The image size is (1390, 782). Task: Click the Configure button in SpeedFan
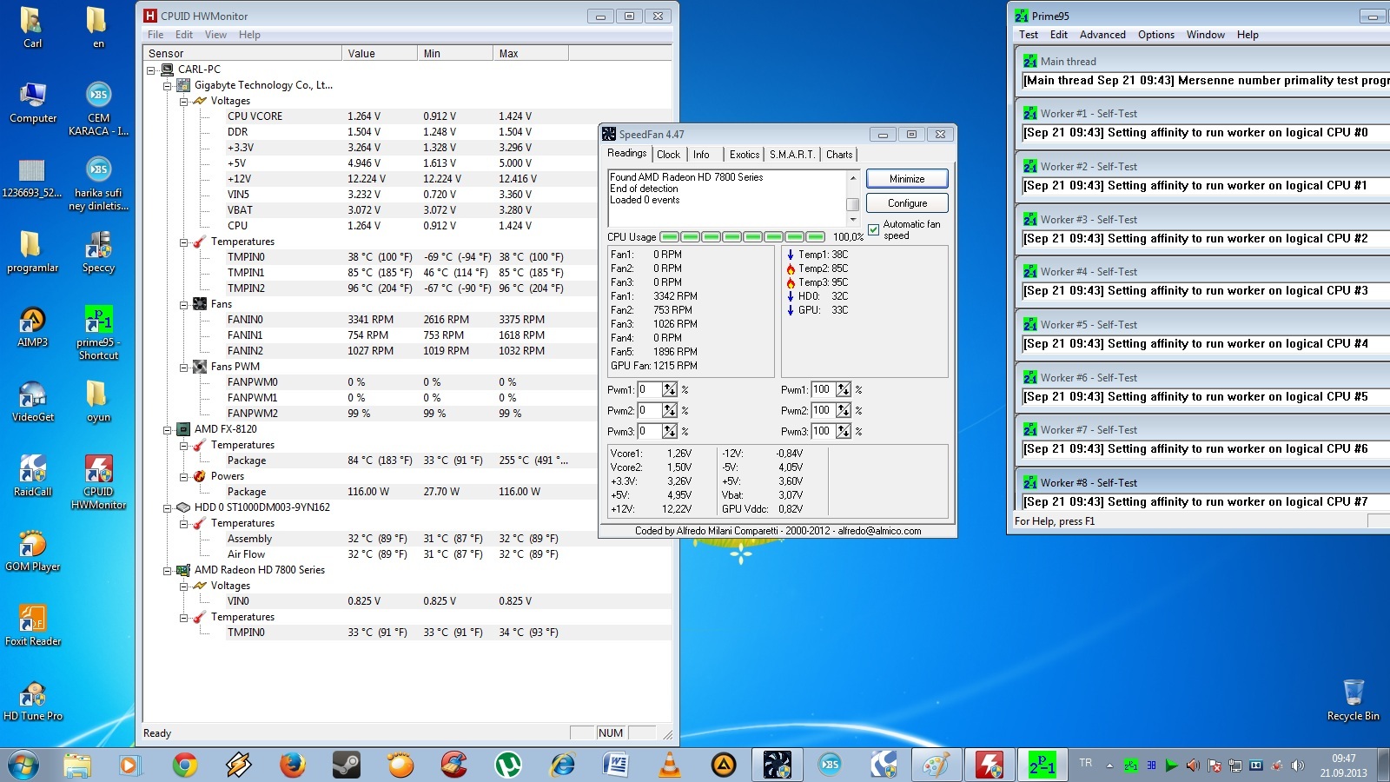coord(907,203)
